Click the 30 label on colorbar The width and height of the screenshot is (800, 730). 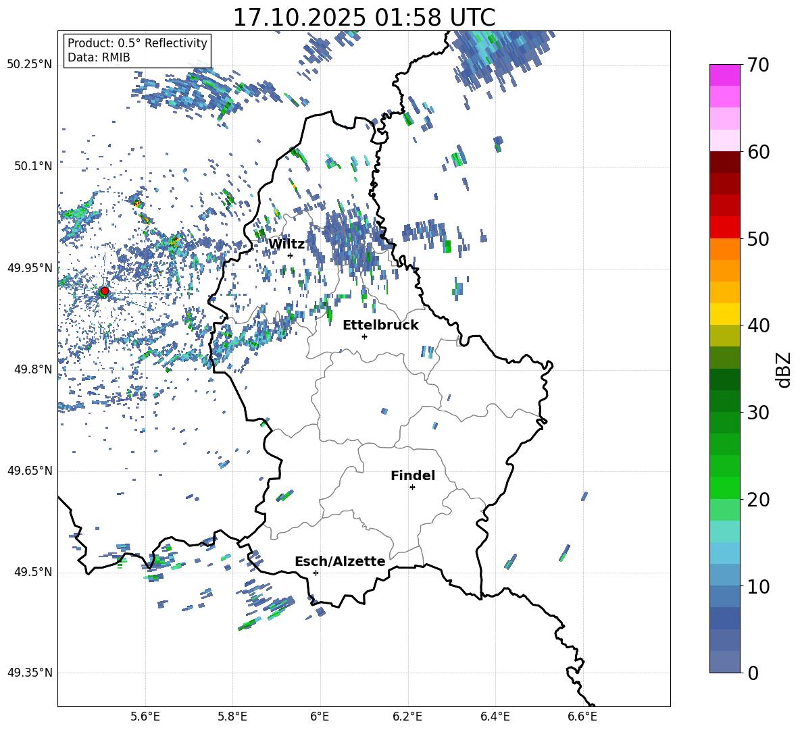(758, 413)
